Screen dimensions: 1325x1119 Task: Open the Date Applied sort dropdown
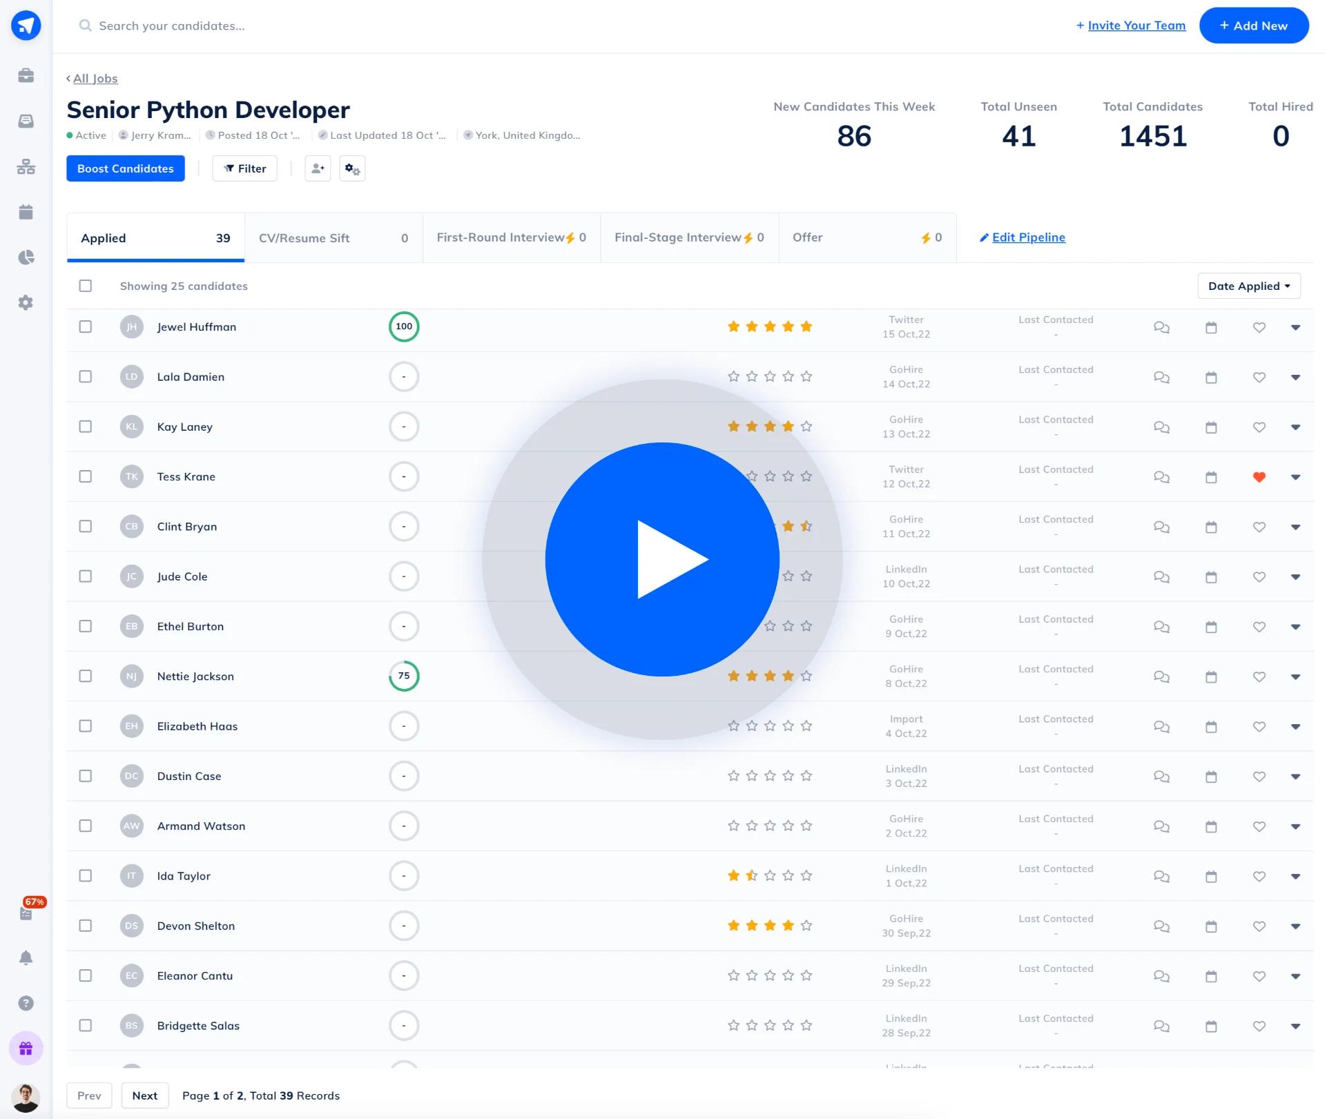(1248, 286)
